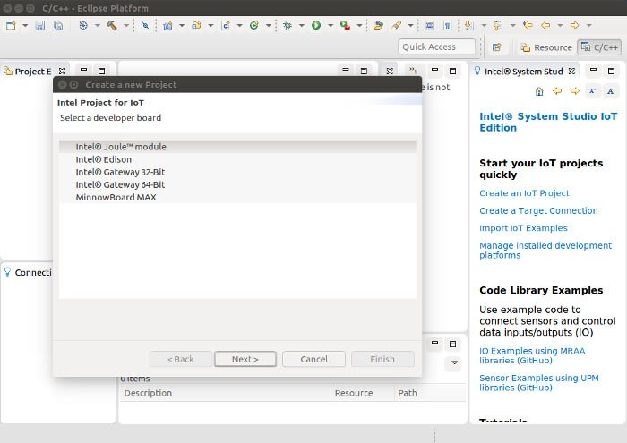The height and width of the screenshot is (443, 627).
Task: Open Create a Target Connection link
Action: [x=538, y=211]
